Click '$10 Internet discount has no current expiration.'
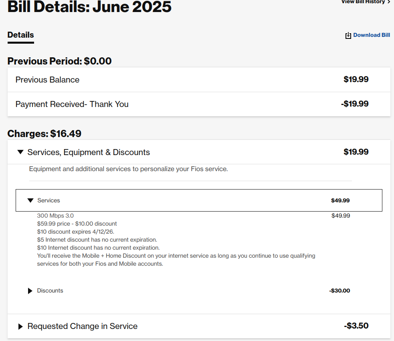The image size is (394, 341). click(98, 248)
